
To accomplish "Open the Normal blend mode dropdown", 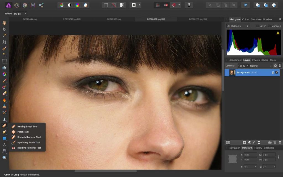I will (261, 66).
